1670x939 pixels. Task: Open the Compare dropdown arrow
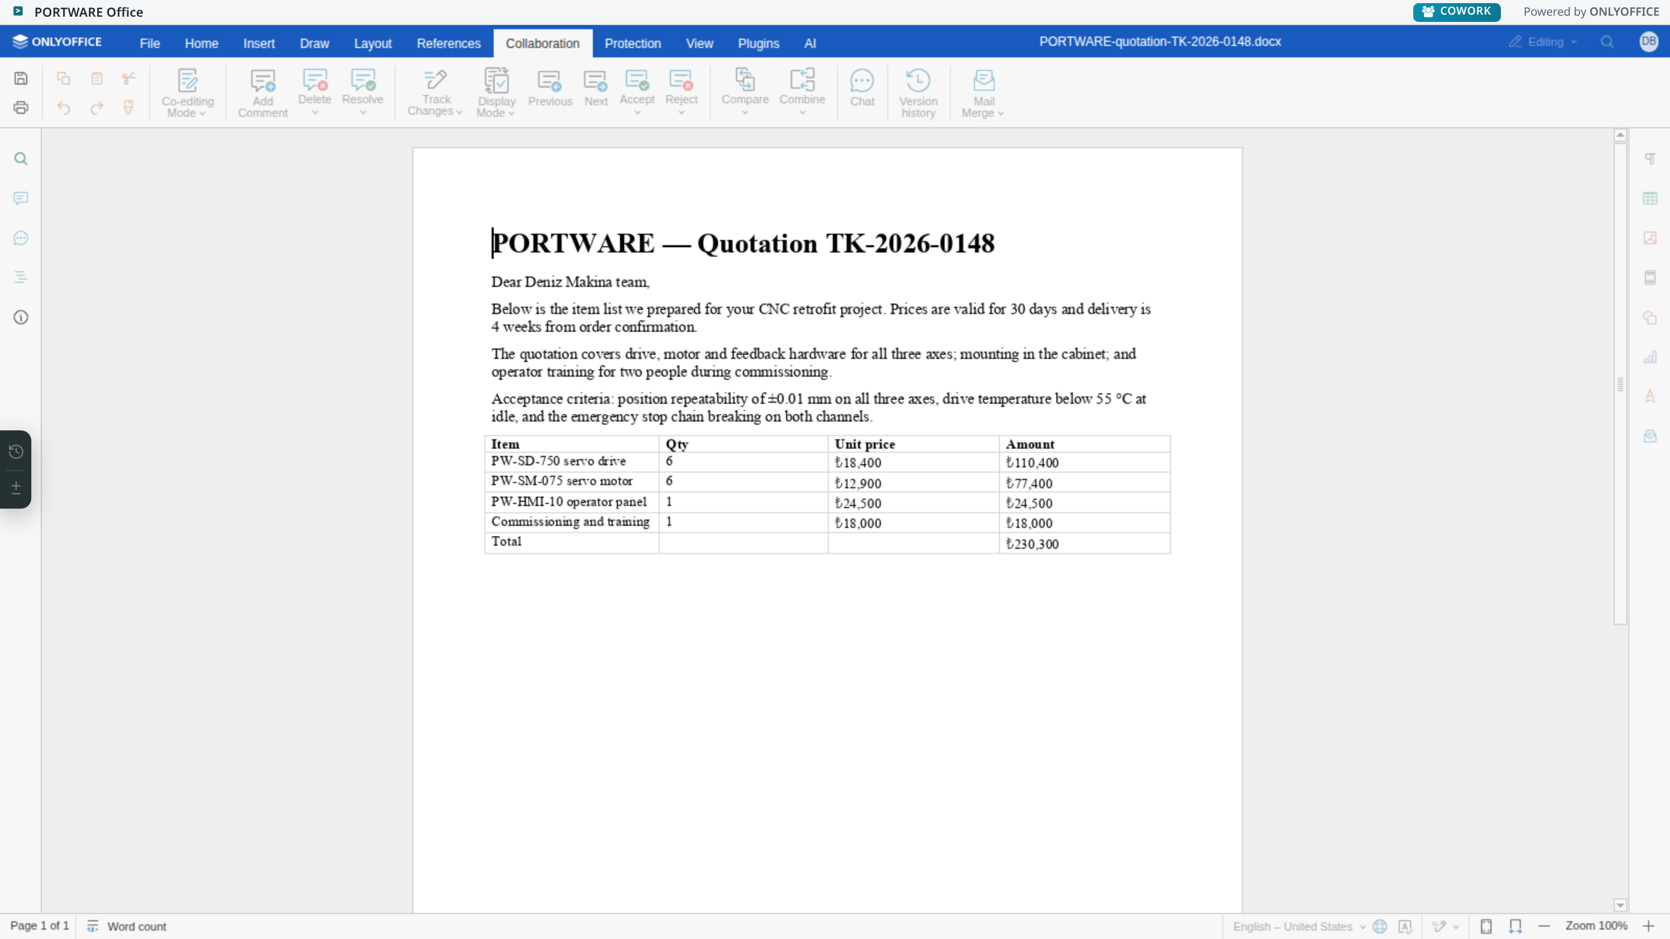coord(745,113)
